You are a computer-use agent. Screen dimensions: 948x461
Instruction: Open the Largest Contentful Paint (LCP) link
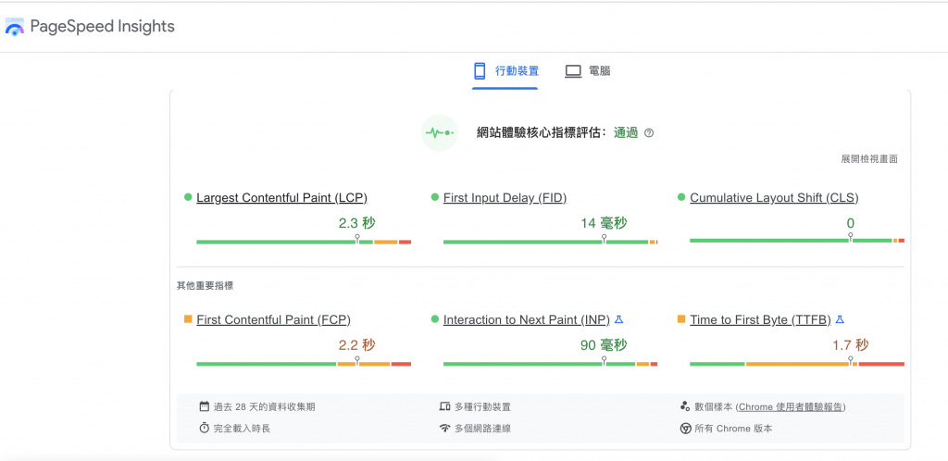(281, 197)
